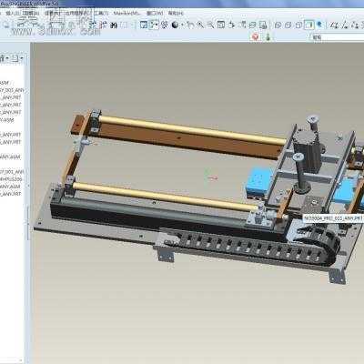
Task: Click the model tree panel collapse handle
Action: coord(29,224)
